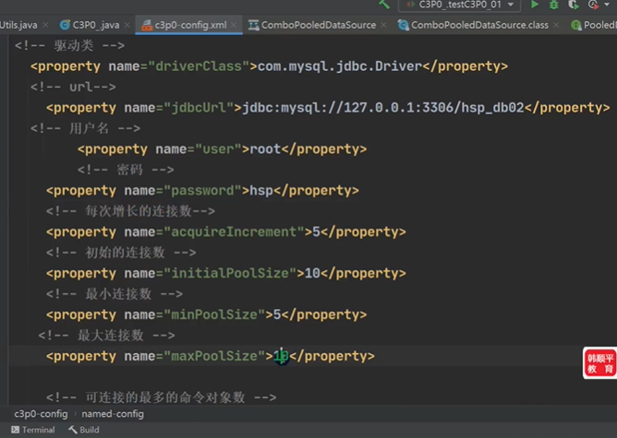Click the green Build hammer icon
Viewport: 617px width, 438px height.
point(384,5)
